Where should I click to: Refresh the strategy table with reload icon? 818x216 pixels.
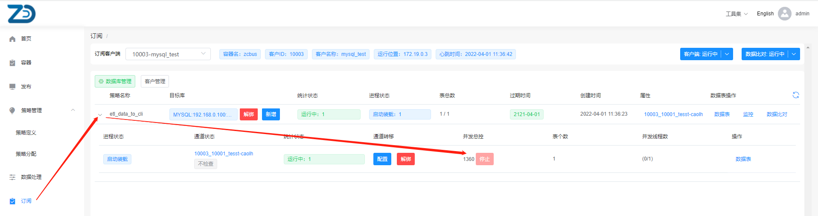click(795, 95)
